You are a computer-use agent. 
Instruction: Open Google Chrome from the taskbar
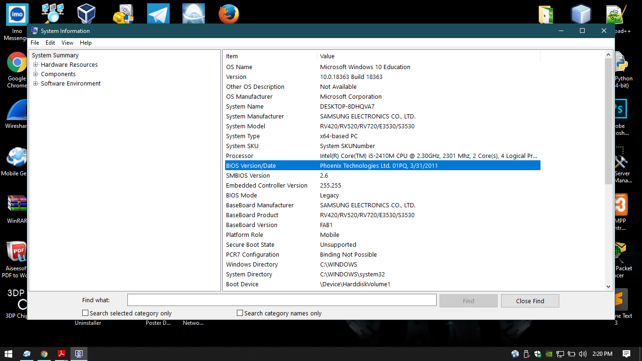(x=44, y=353)
